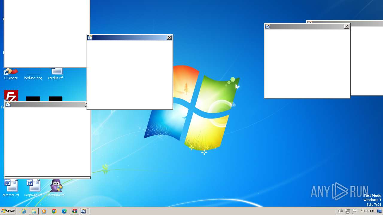Screen dimensions: 383x215
Task: Open the totalkit.rtf desktop file
Action: [56, 74]
